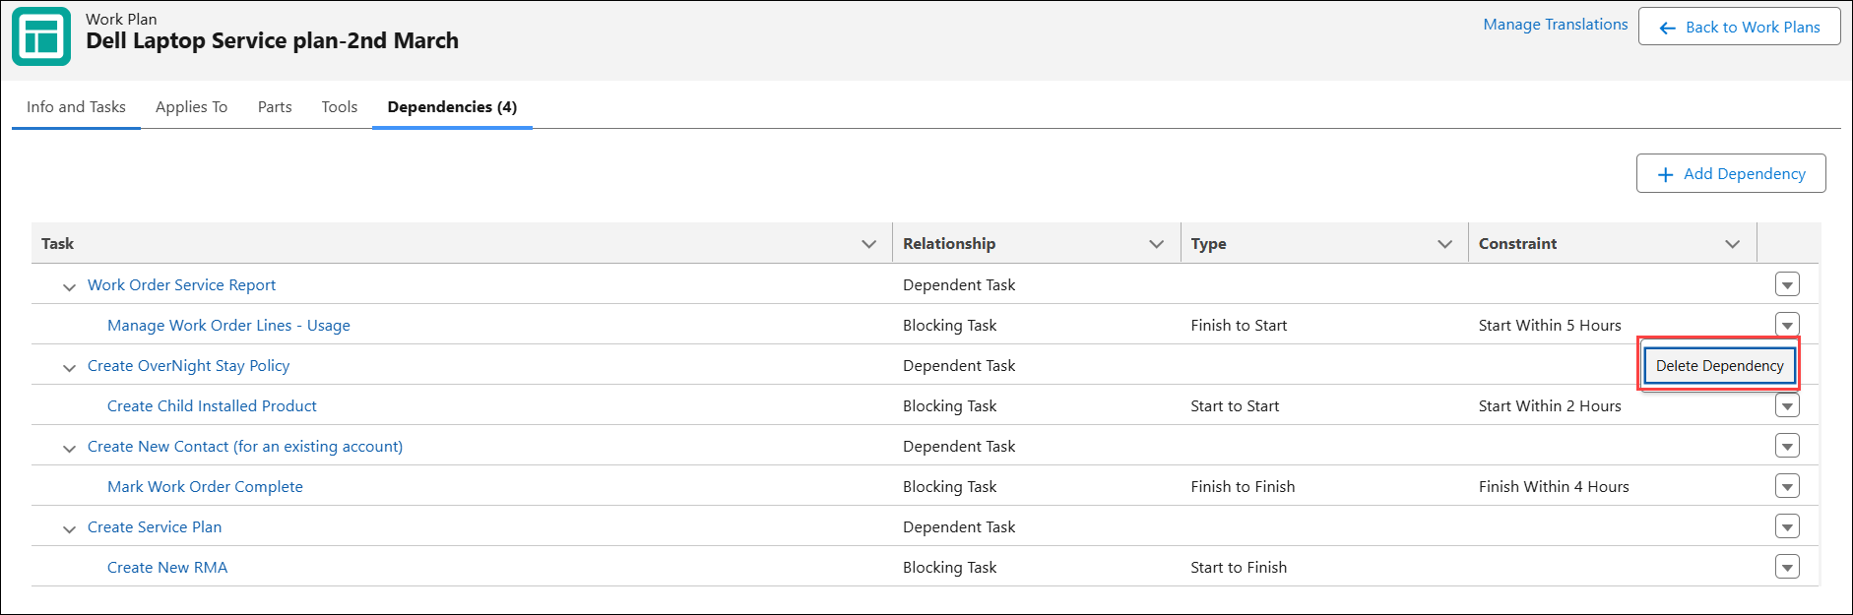The width and height of the screenshot is (1853, 615).
Task: Select the Dependencies (4) tab
Action: point(452,106)
